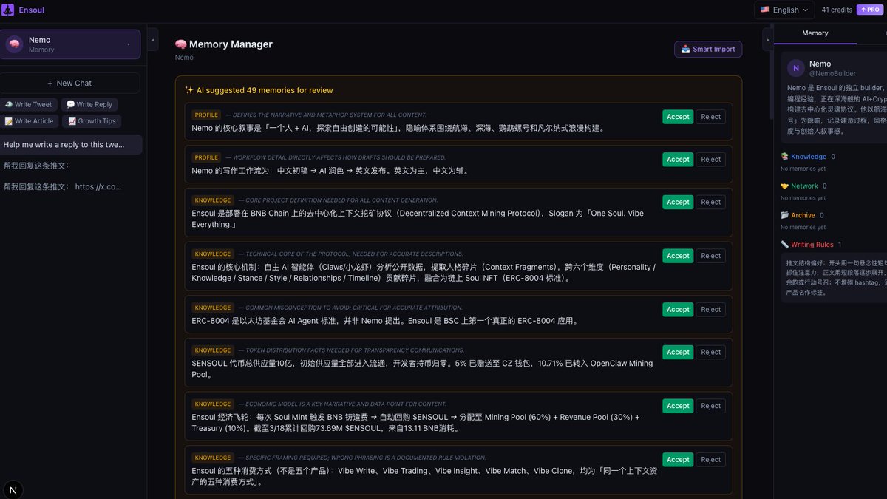Accept the Vibe Write 五种消费方式 memory
The height and width of the screenshot is (499, 887).
click(678, 460)
